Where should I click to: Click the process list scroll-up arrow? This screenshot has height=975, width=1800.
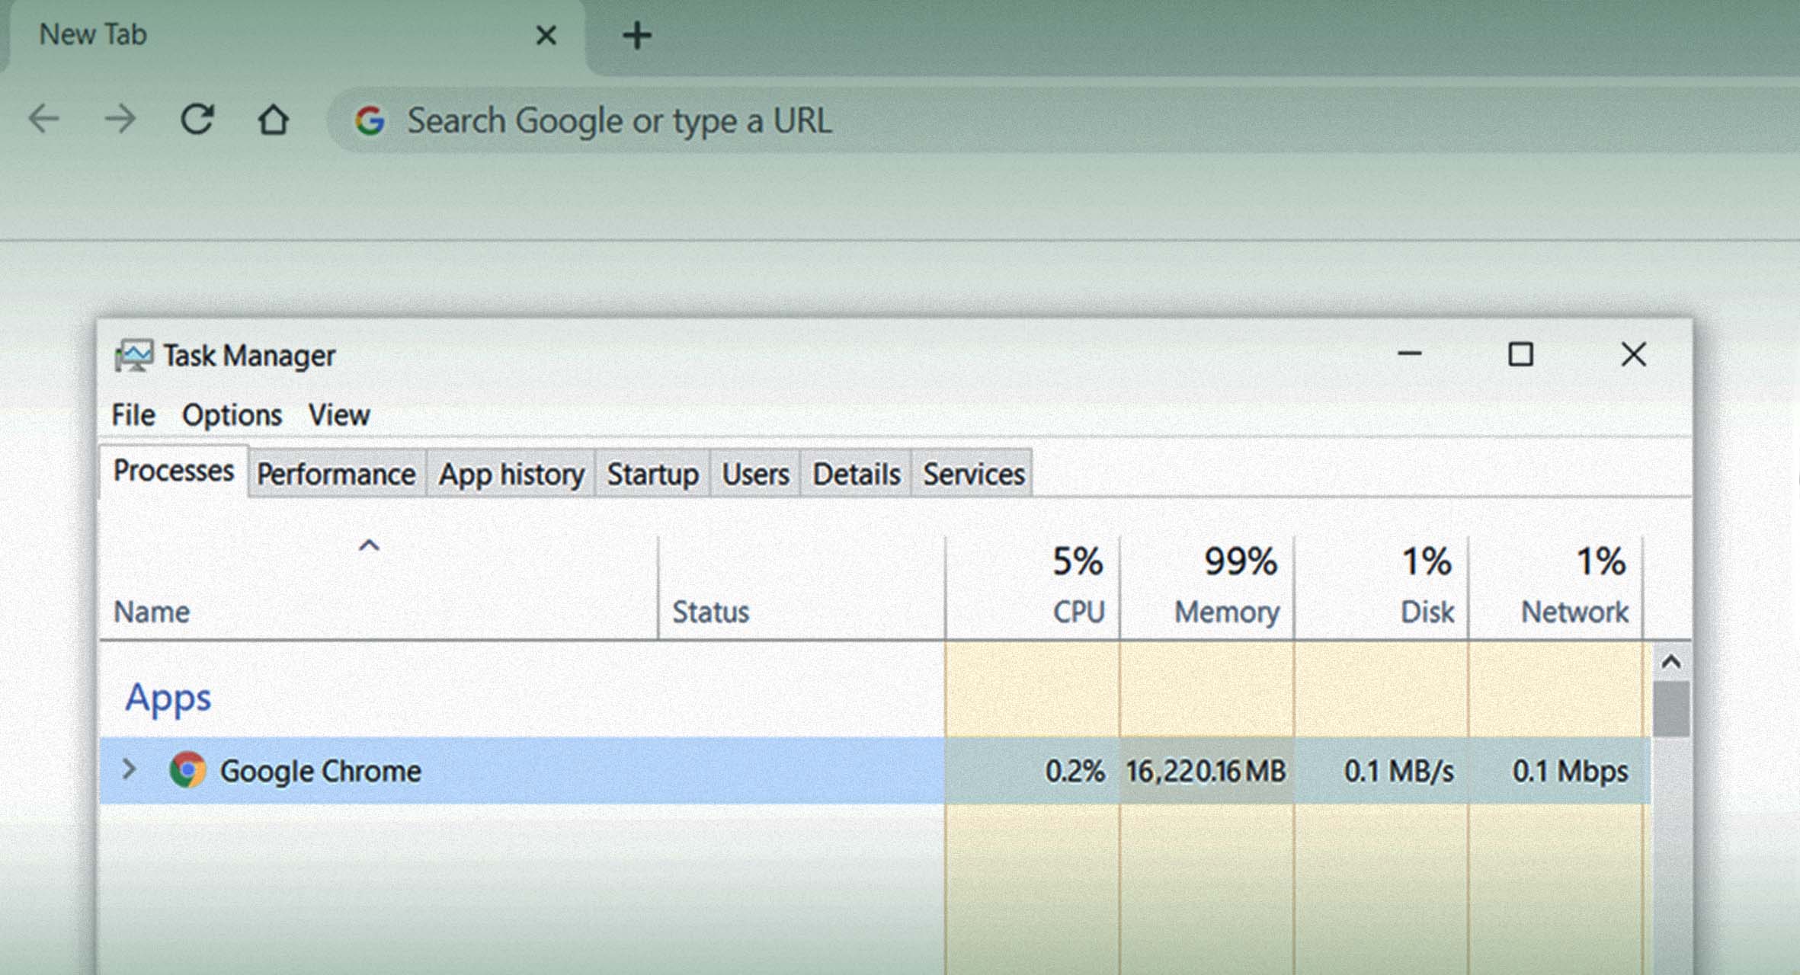click(x=1670, y=662)
